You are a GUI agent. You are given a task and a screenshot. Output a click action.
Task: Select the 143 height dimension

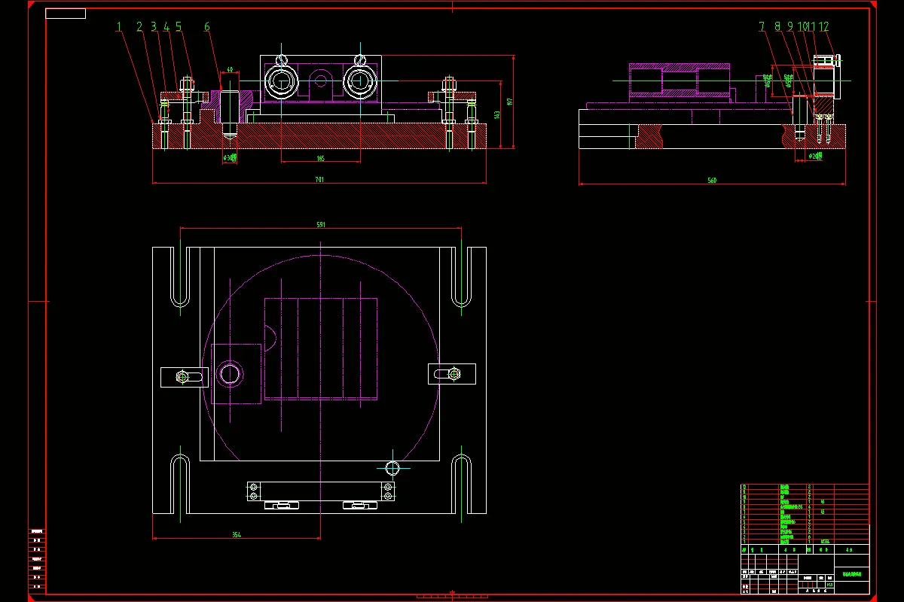pyautogui.click(x=496, y=114)
